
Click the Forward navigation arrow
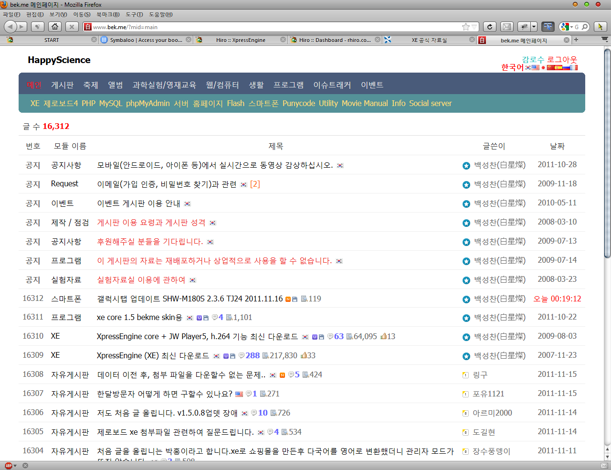click(22, 27)
